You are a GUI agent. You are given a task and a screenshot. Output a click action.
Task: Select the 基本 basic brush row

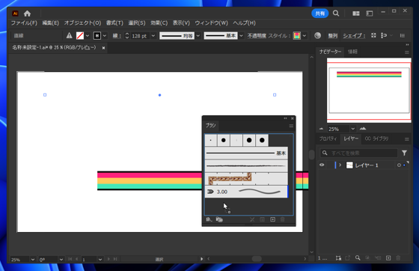[x=246, y=153]
